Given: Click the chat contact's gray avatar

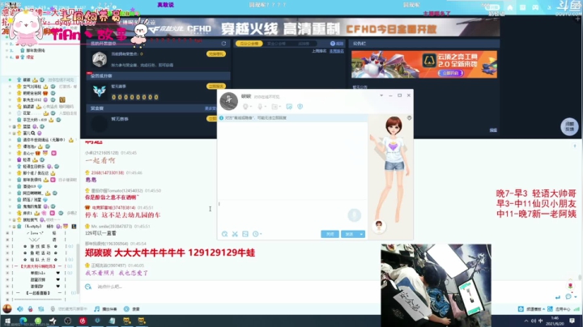Looking at the screenshot, I should tap(228, 100).
